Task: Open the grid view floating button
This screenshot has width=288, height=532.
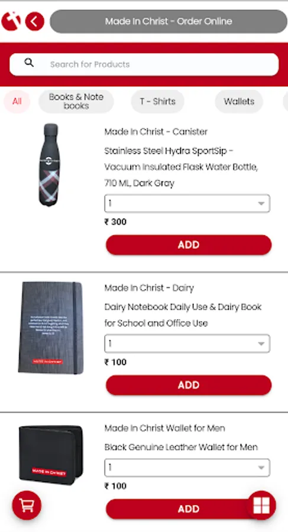Action: [261, 505]
